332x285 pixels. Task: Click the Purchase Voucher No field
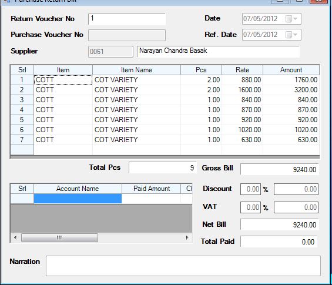coord(127,35)
